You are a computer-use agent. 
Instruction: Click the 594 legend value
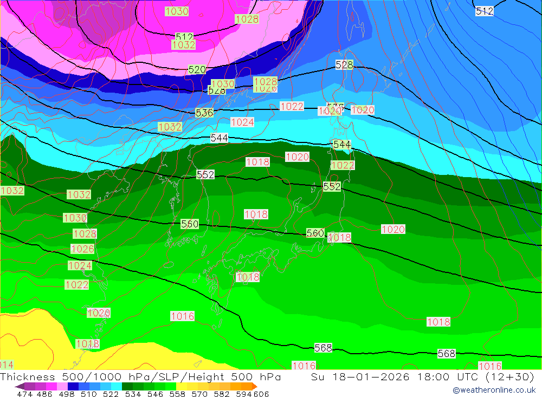coord(244,394)
